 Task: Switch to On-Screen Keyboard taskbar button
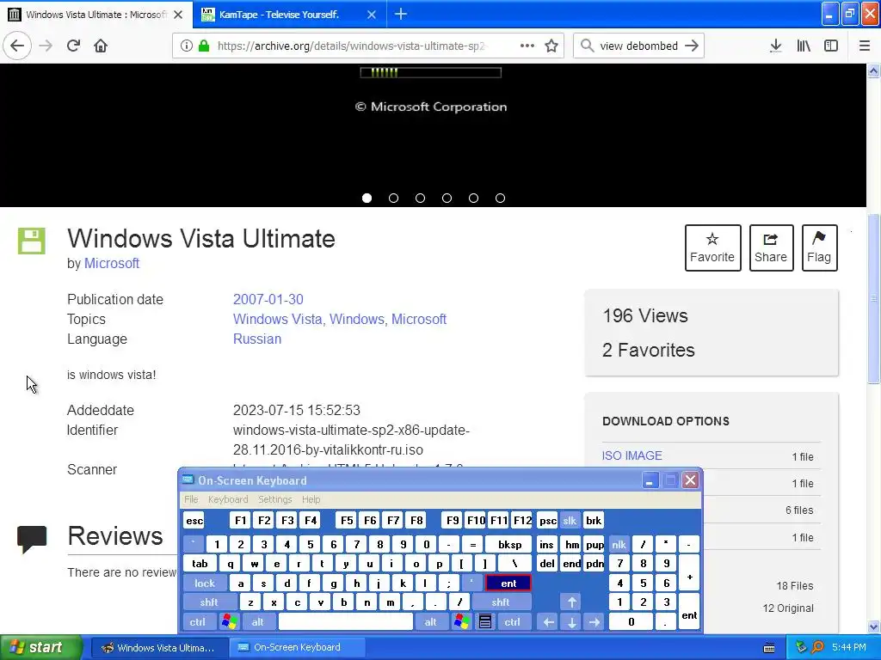[x=297, y=647]
